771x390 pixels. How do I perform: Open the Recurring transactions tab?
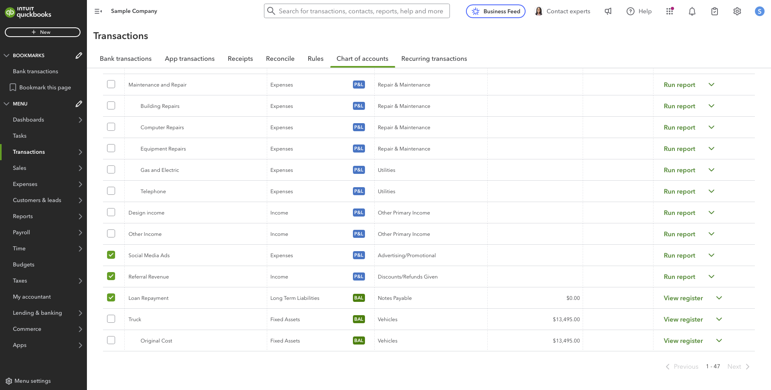click(x=434, y=59)
